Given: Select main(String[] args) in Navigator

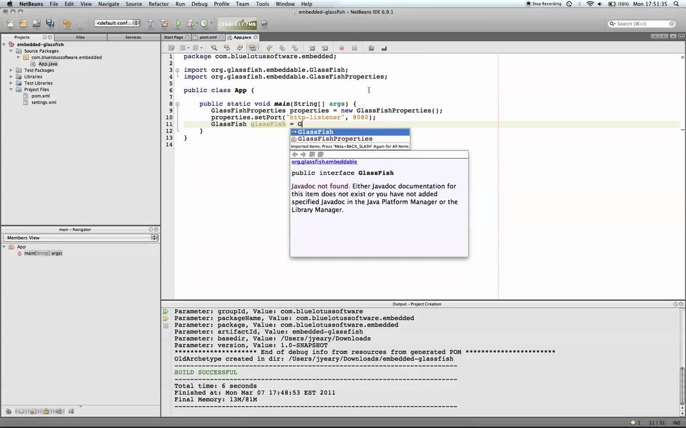Looking at the screenshot, I should point(43,253).
